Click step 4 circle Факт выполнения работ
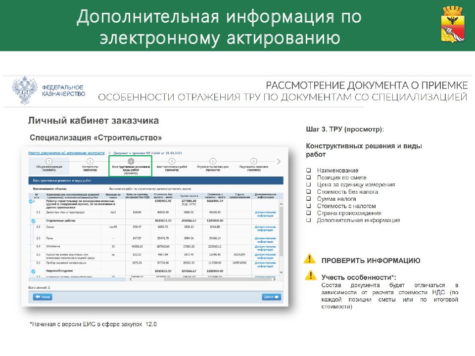Screen dimensions: 475x356 [x=172, y=161]
